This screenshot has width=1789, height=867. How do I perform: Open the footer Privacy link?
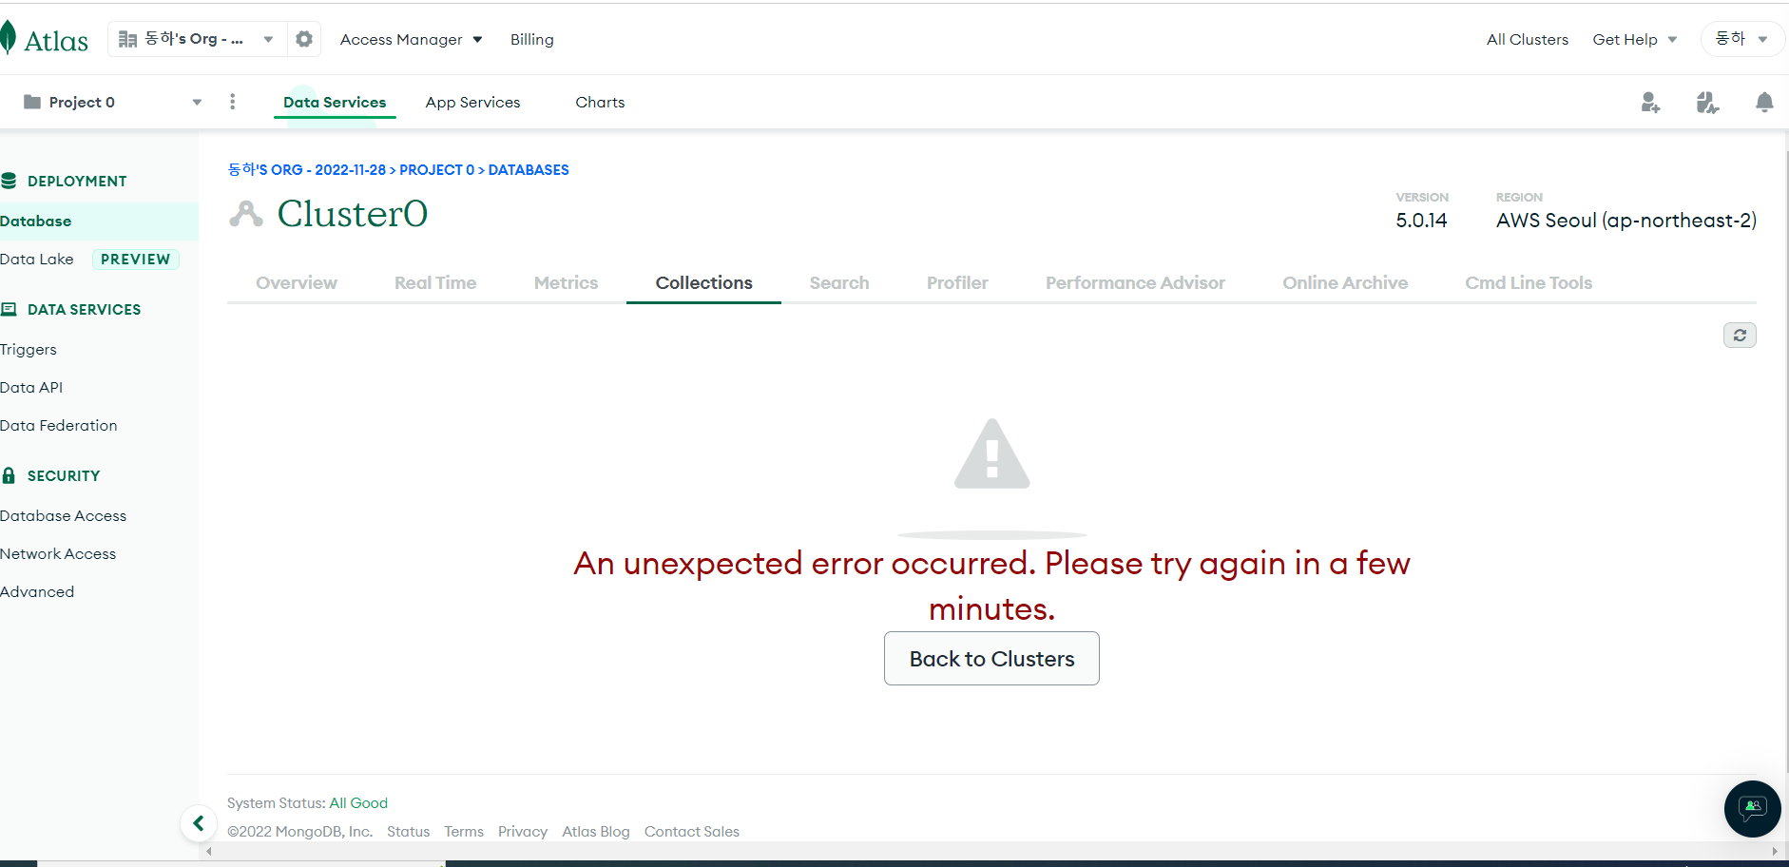[523, 831]
